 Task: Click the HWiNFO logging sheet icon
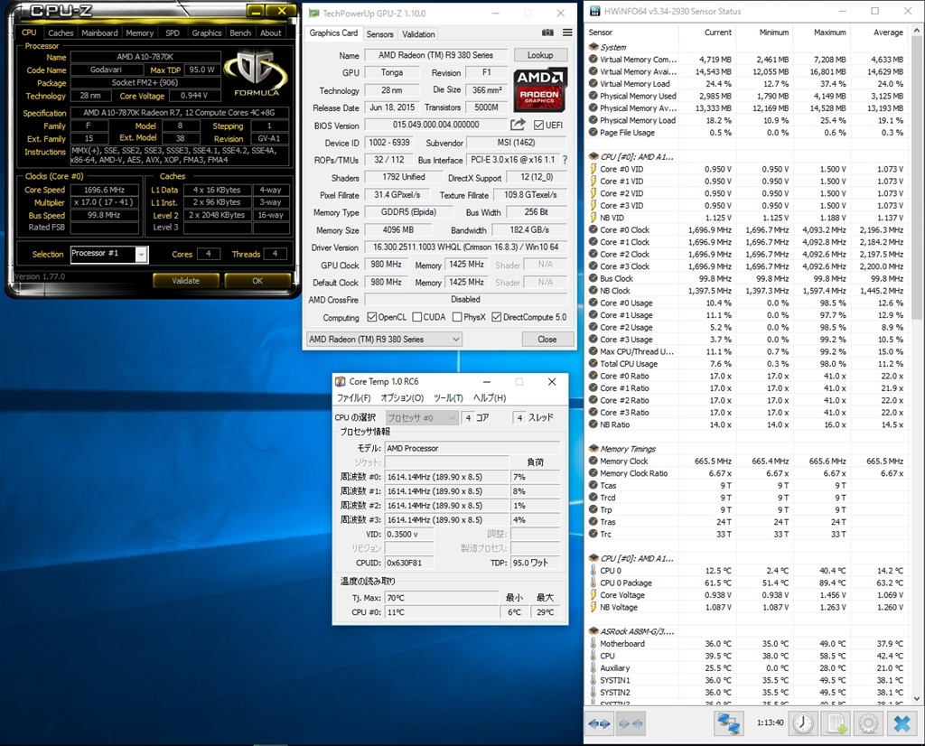836,723
